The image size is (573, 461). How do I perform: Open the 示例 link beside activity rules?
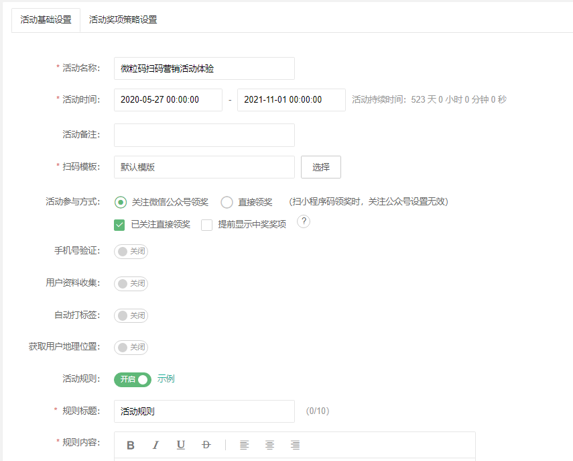point(166,379)
